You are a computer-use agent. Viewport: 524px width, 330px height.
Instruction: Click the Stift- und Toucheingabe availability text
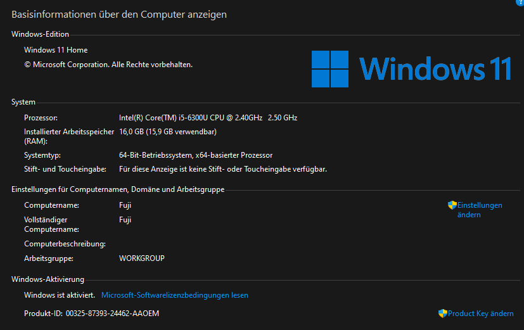[x=223, y=169]
